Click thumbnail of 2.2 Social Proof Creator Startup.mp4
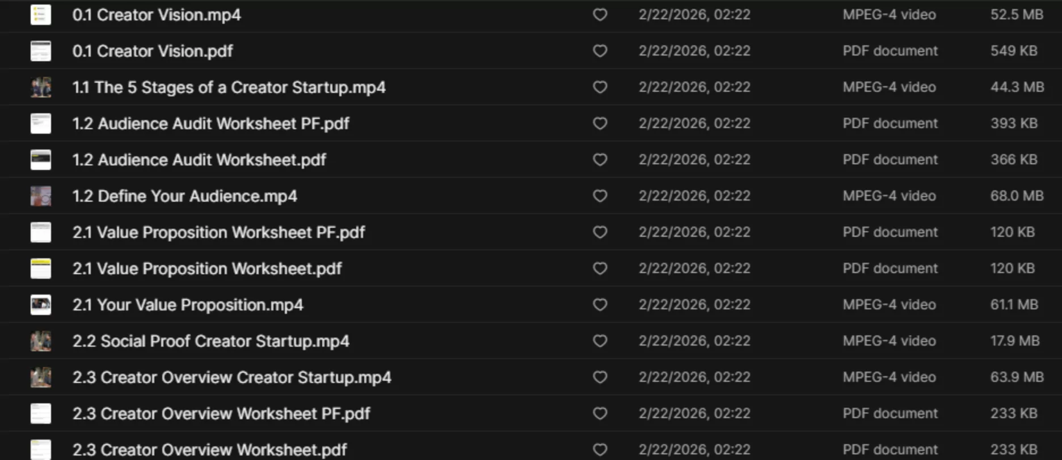1062x460 pixels. [x=40, y=341]
